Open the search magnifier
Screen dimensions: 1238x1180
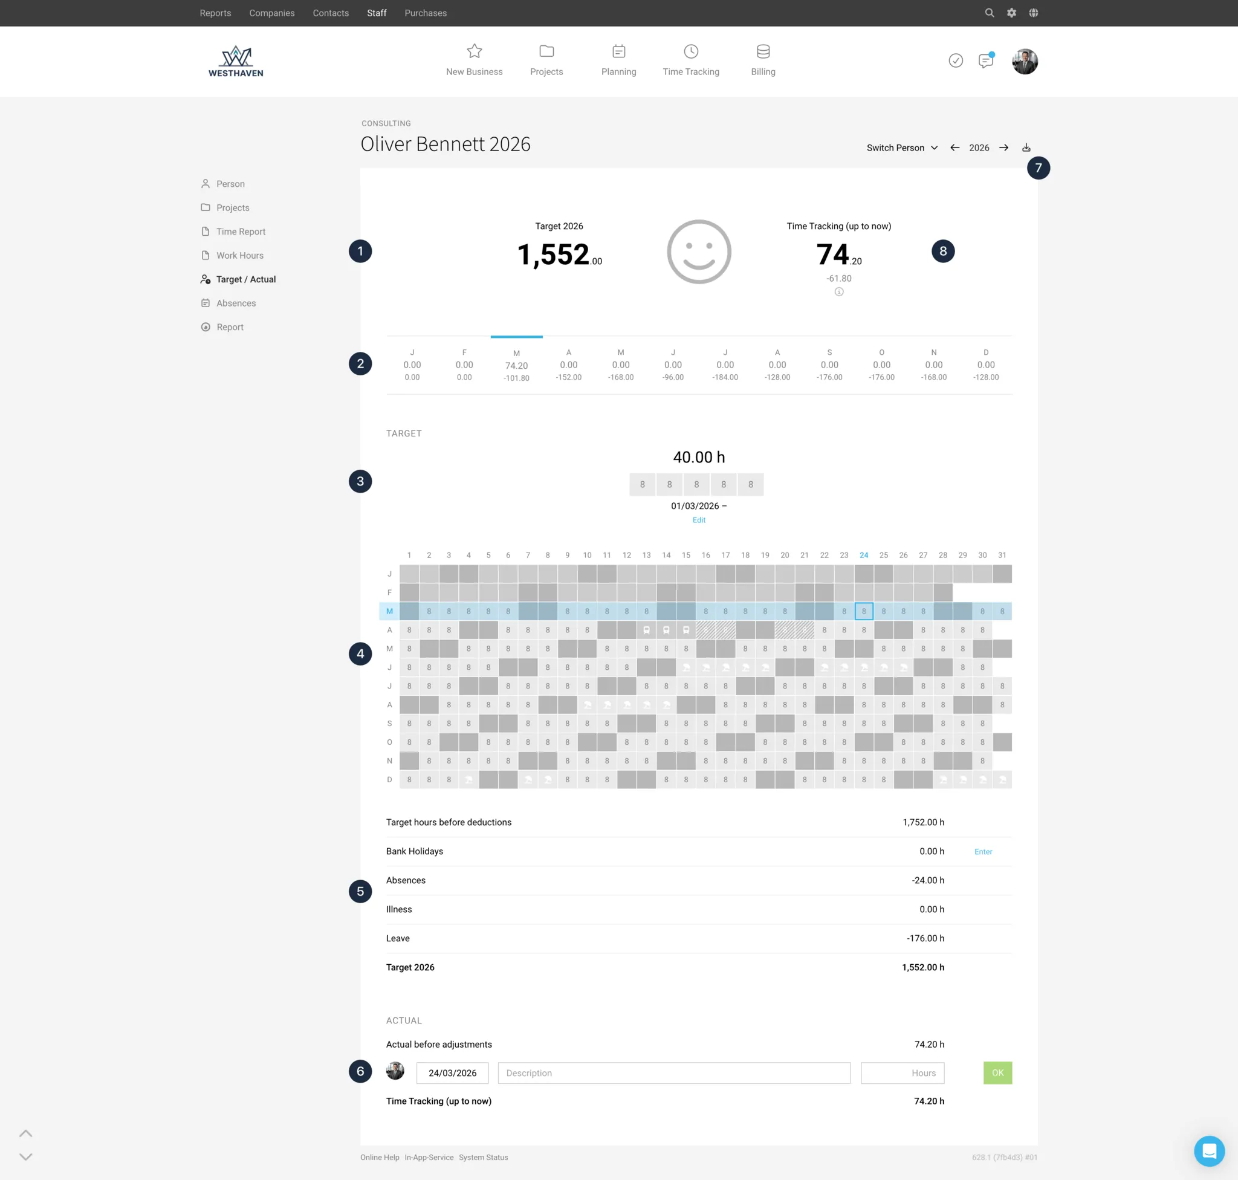(990, 13)
